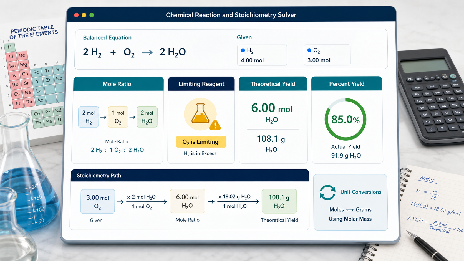Click the 'H₂ is in Excess' text
Screen dimensions: 464x261
pos(200,154)
